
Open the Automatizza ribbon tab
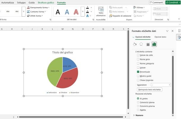(8, 3)
